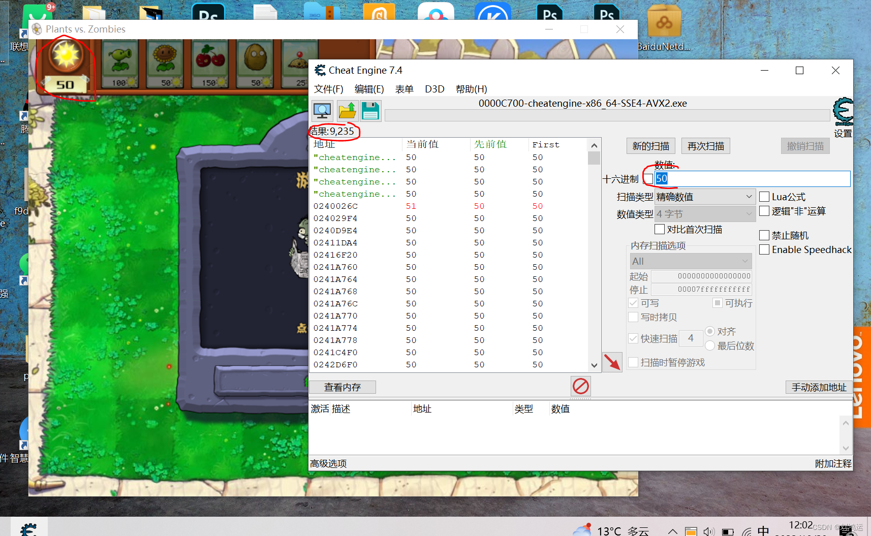Click the 当前值 column header
The height and width of the screenshot is (536, 871).
click(437, 144)
